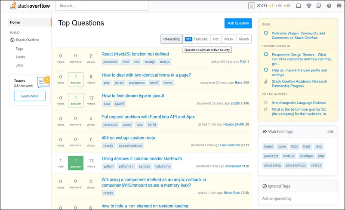This screenshot has height=210, width=345.
Task: Open the user profile avatar
Action: 252,6
